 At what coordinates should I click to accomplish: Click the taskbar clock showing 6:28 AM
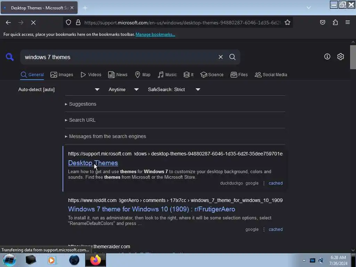click(338, 260)
